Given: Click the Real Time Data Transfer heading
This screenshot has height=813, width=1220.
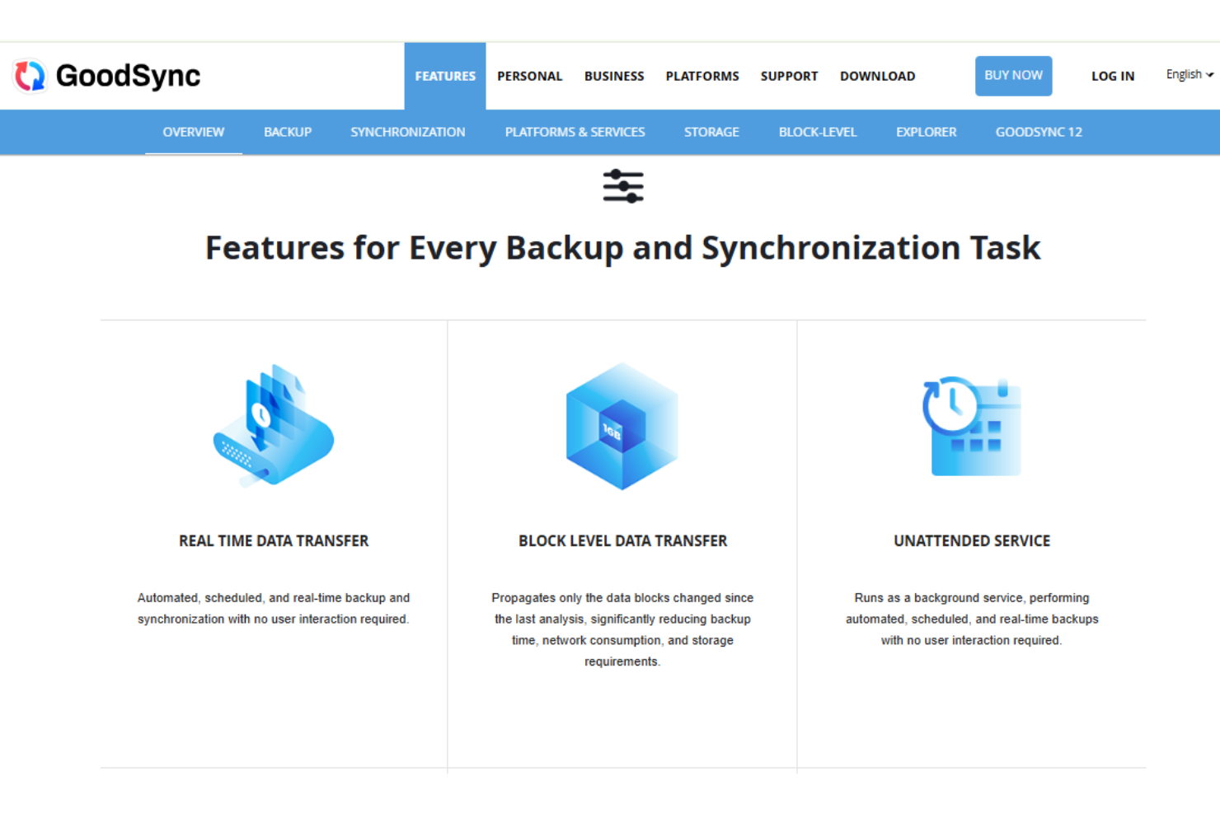Looking at the screenshot, I should click(x=274, y=541).
